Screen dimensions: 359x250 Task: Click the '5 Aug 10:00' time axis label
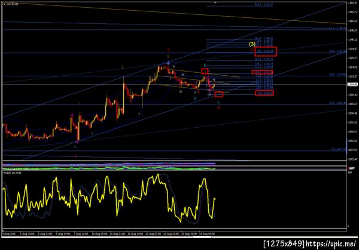tap(27, 233)
